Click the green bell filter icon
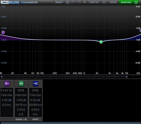The image size is (141, 124). pyautogui.click(x=21, y=84)
